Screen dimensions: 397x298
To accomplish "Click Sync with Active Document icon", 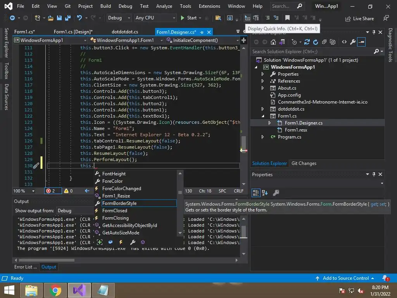I will point(307,42).
